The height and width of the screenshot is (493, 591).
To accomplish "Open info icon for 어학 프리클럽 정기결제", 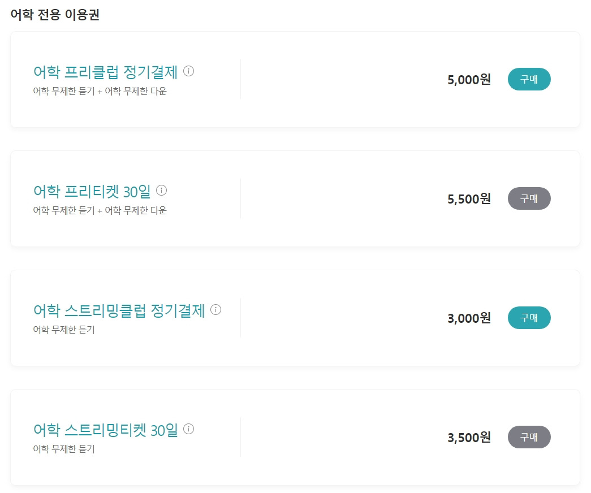I will coord(189,72).
